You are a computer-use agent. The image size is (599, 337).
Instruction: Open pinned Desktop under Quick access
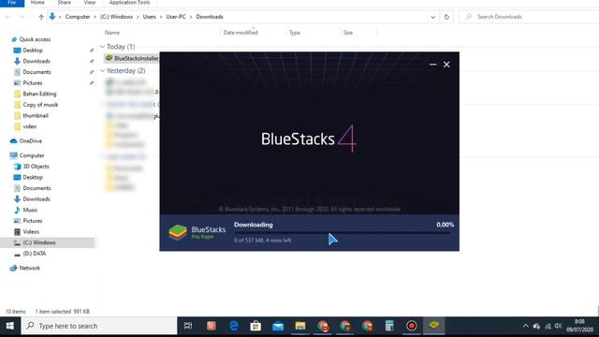[33, 50]
